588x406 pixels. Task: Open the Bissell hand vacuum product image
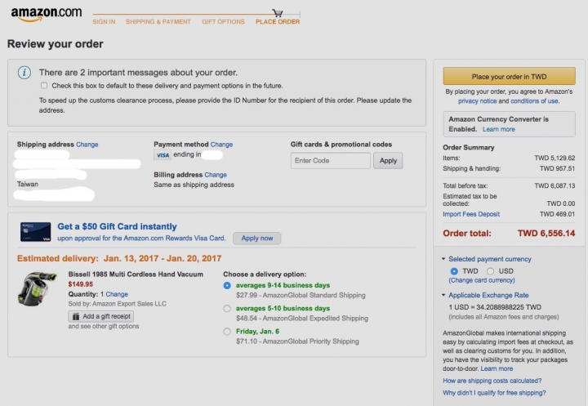[37, 288]
